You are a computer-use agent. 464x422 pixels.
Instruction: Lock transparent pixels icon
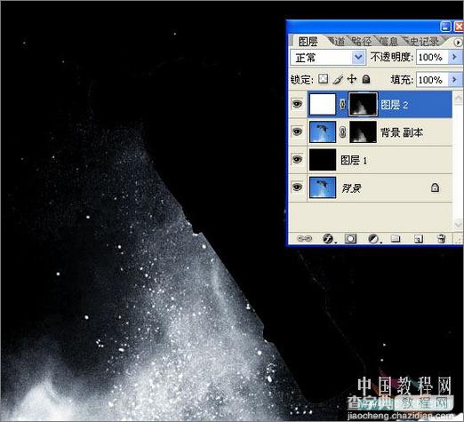coord(323,79)
